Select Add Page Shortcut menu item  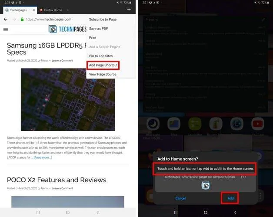[103, 65]
